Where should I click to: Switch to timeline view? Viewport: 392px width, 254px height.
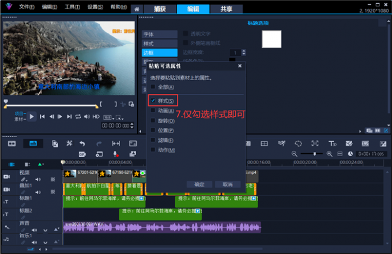click(33, 143)
